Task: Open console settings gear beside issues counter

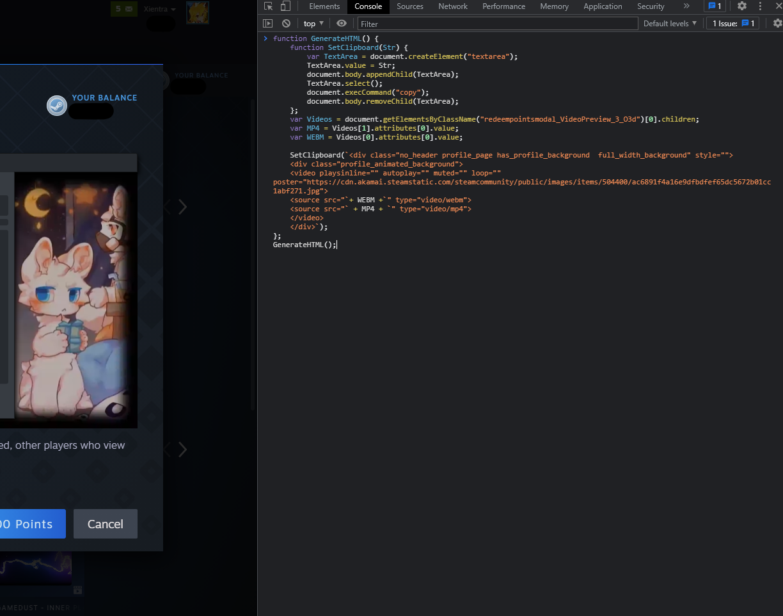Action: tap(777, 23)
